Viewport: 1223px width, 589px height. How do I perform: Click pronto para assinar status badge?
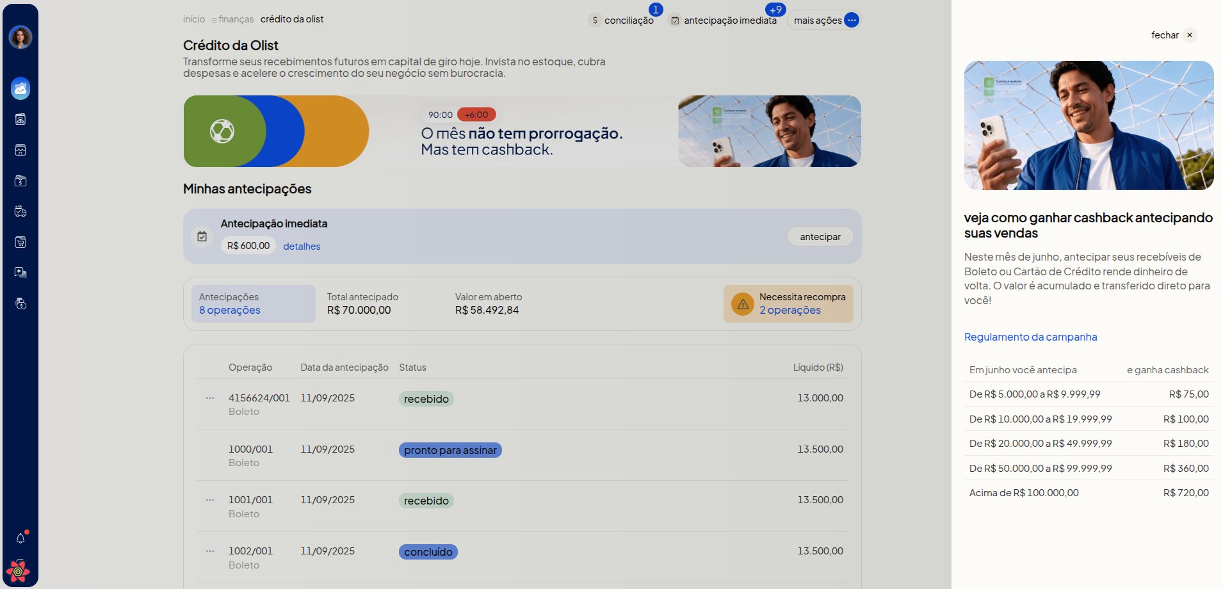[x=450, y=450]
